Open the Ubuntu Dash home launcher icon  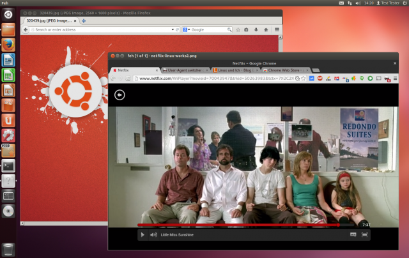[8, 15]
